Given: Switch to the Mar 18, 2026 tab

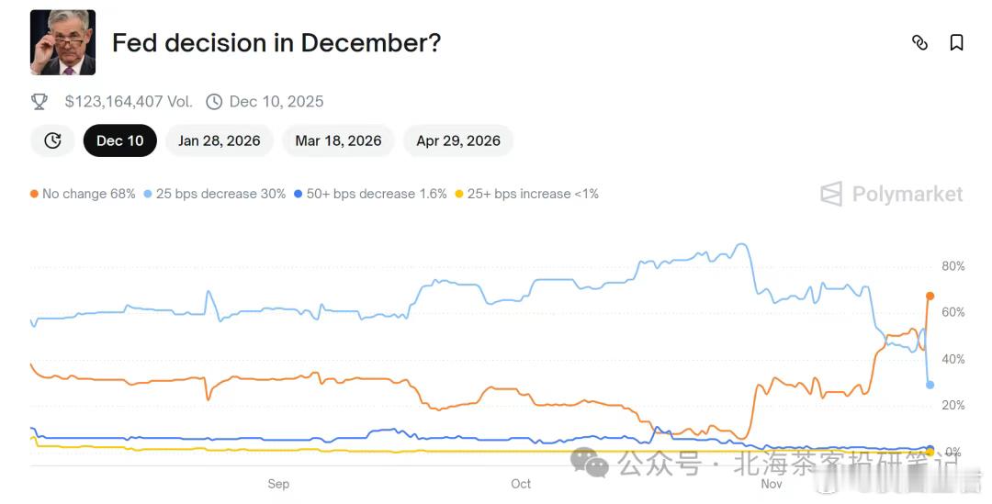Looking at the screenshot, I should 338,140.
